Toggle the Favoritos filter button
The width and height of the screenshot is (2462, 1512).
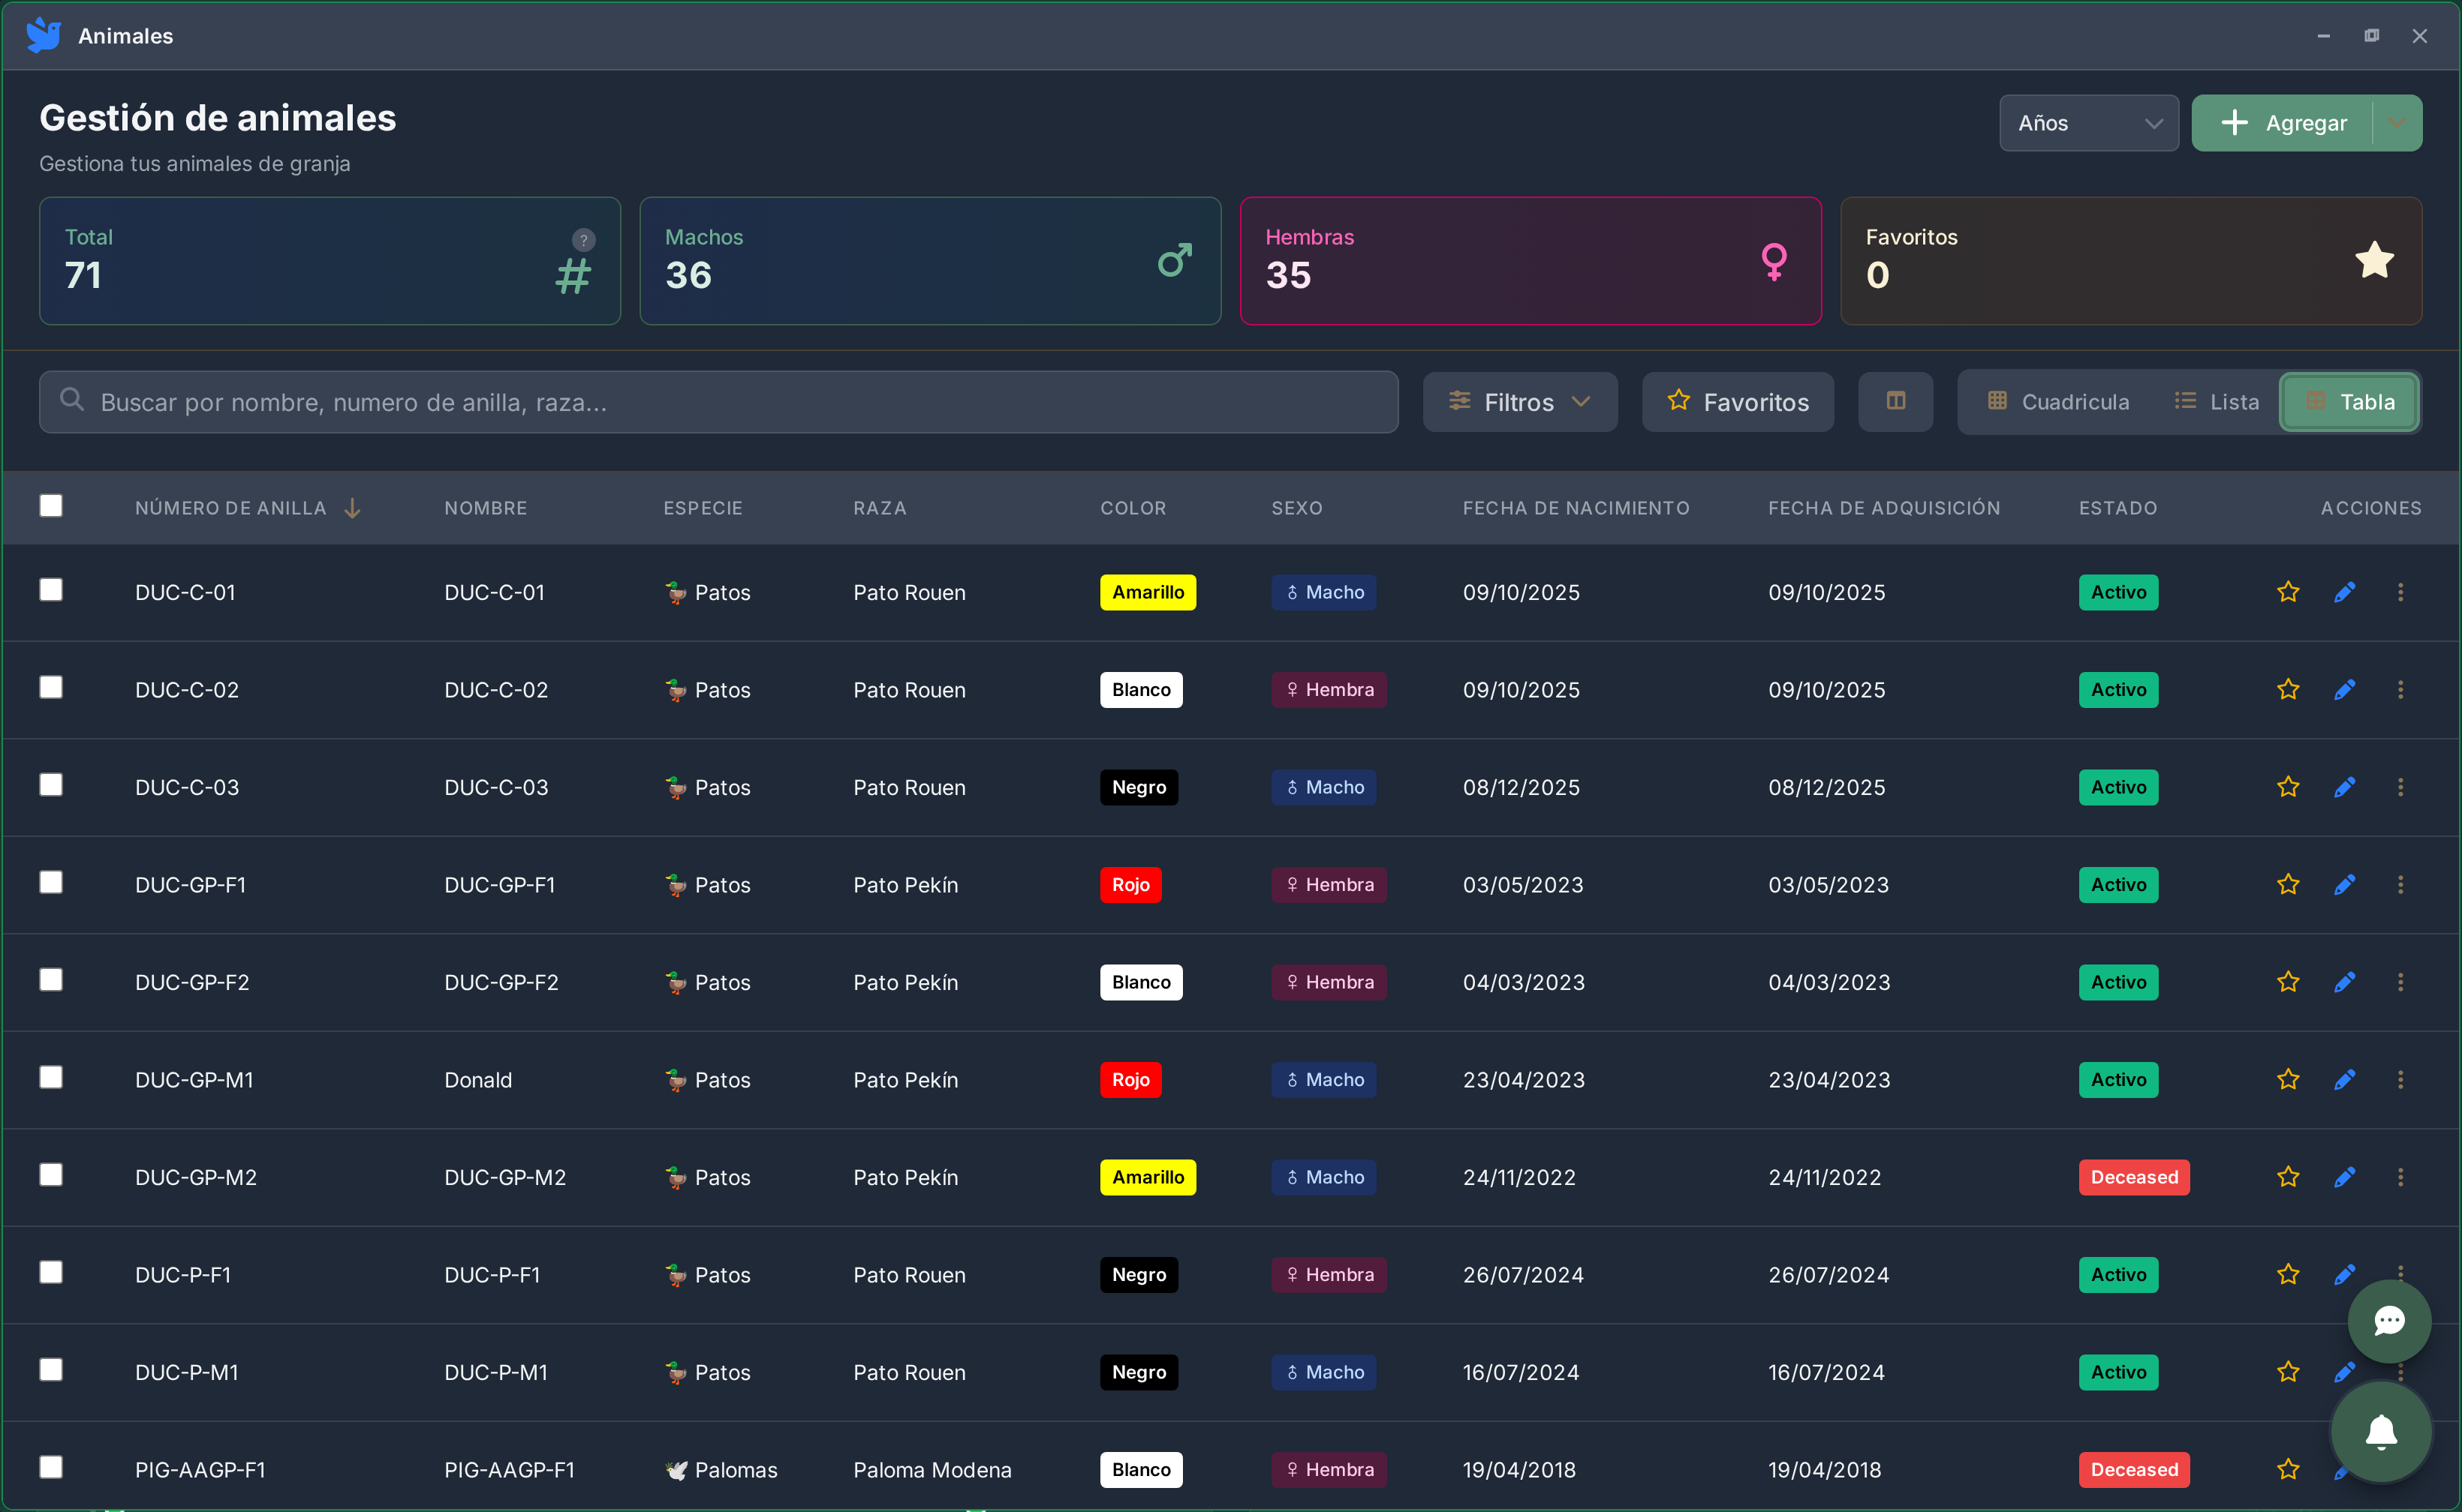tap(1738, 402)
